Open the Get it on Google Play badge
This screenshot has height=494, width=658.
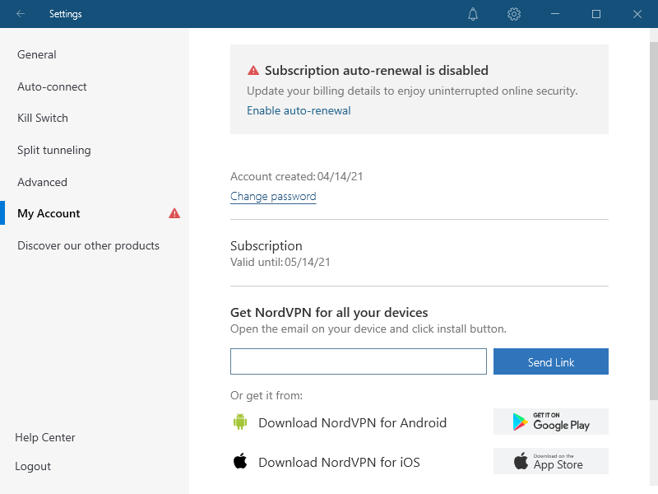tap(550, 422)
